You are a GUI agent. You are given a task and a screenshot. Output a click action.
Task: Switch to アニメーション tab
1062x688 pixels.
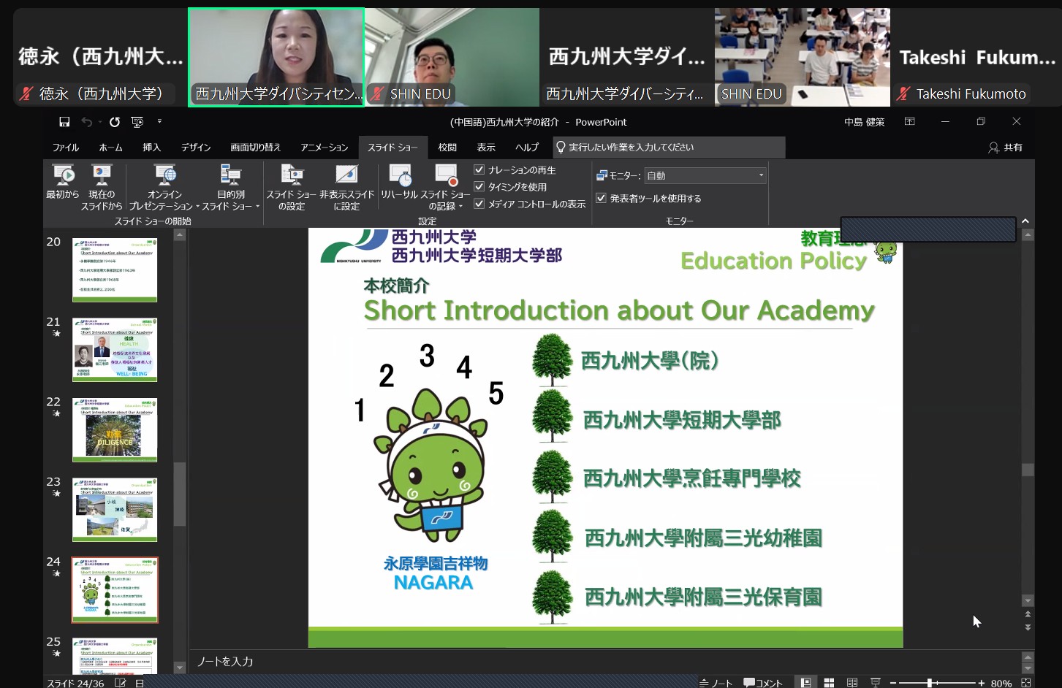[325, 148]
